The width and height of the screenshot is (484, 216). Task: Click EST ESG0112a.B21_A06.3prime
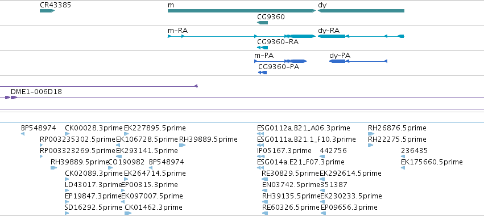coord(304,128)
